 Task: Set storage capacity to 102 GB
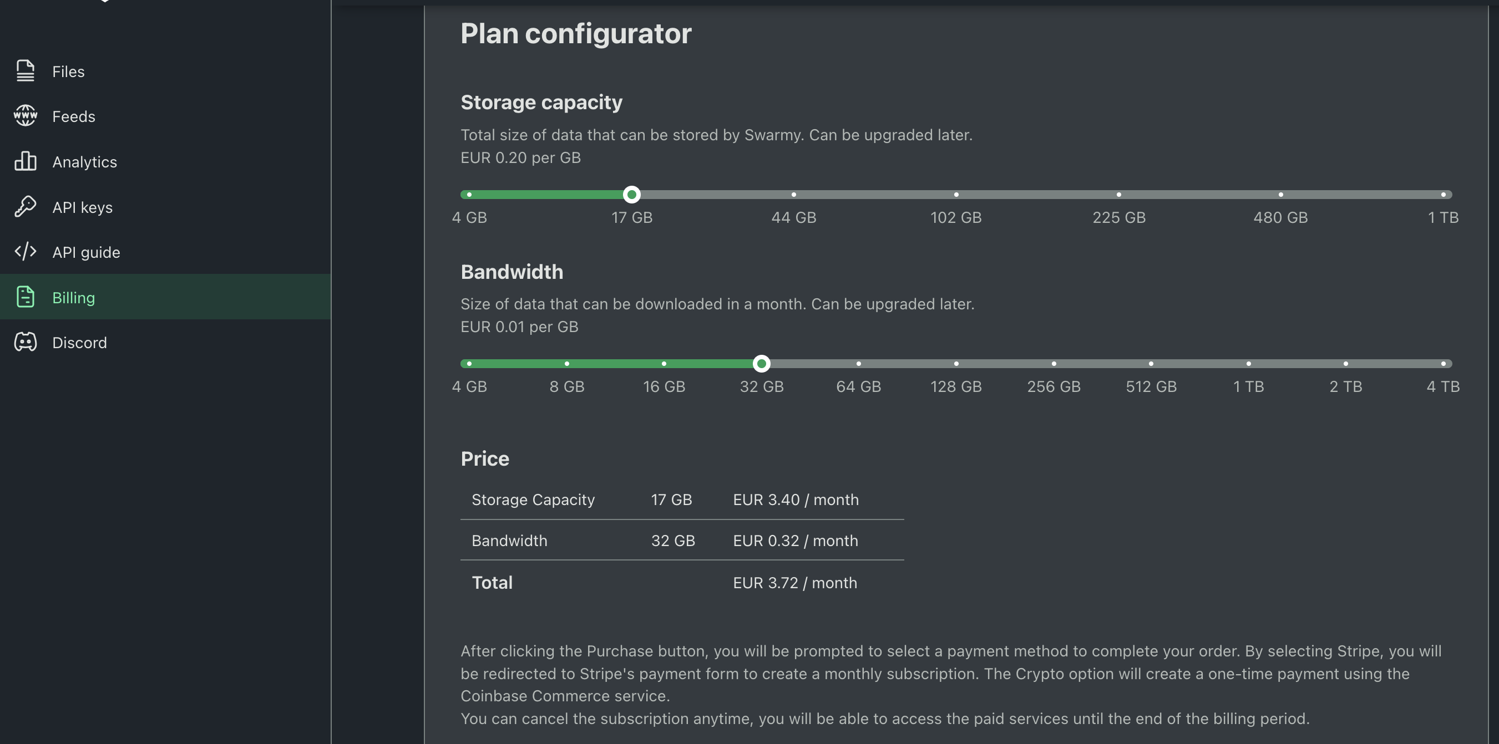coord(956,195)
